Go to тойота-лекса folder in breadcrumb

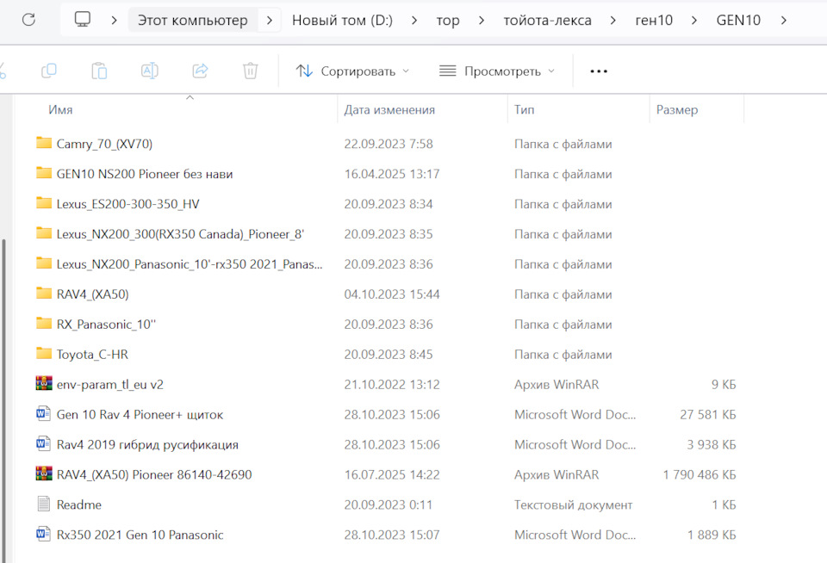pyautogui.click(x=548, y=21)
